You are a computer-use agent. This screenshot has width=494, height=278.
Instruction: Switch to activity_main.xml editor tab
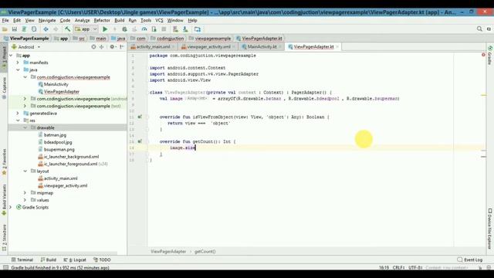coord(153,46)
